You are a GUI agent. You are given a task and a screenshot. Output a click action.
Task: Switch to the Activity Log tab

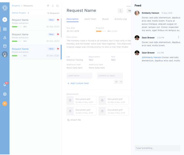[120, 19]
